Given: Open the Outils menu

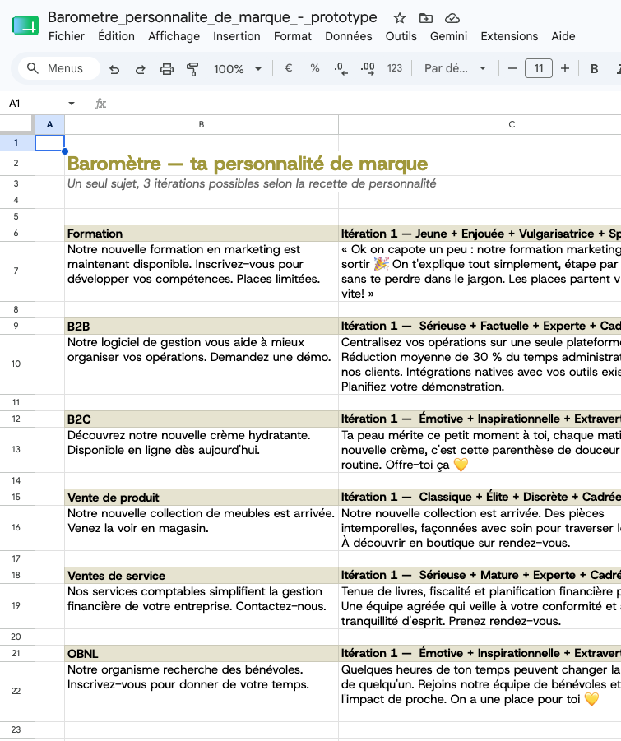Looking at the screenshot, I should pos(401,36).
